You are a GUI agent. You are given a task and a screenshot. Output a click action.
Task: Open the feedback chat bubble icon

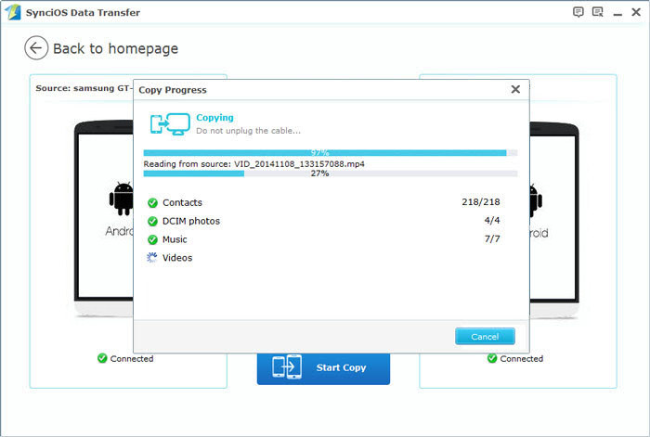pos(578,12)
